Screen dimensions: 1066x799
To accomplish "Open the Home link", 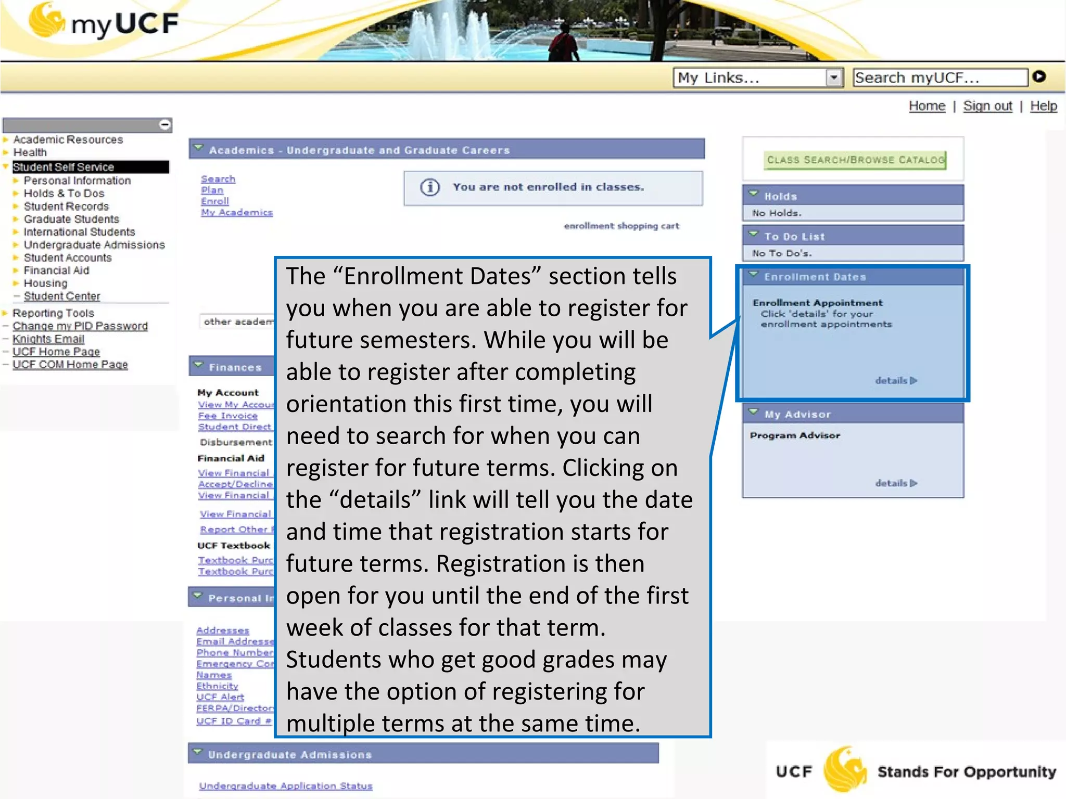I will (927, 106).
